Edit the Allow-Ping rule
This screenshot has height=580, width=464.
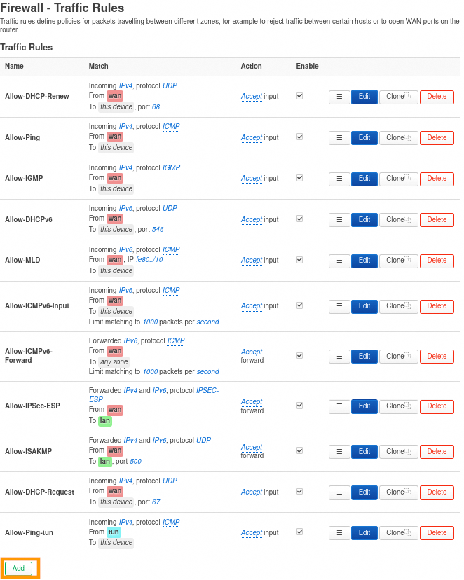(364, 138)
